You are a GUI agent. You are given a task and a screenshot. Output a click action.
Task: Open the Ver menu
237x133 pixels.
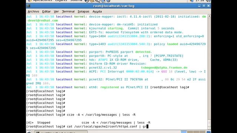tap(56, 11)
